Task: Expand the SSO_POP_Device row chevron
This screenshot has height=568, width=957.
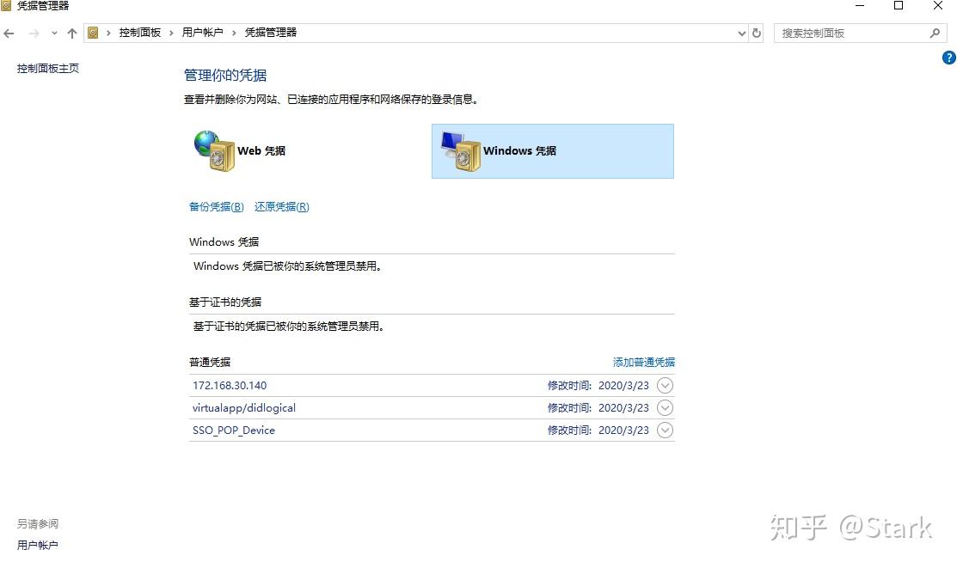Action: pyautogui.click(x=665, y=431)
